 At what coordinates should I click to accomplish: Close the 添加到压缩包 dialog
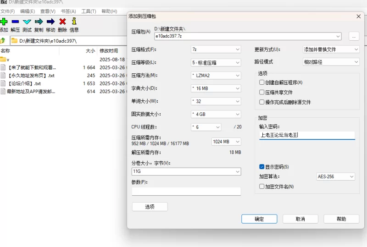pyautogui.click(x=359, y=16)
